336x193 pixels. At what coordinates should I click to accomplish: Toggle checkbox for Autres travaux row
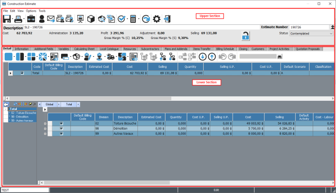click(61, 134)
